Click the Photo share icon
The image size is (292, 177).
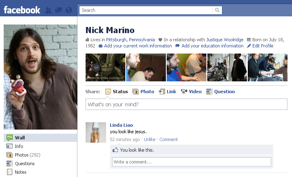136,92
